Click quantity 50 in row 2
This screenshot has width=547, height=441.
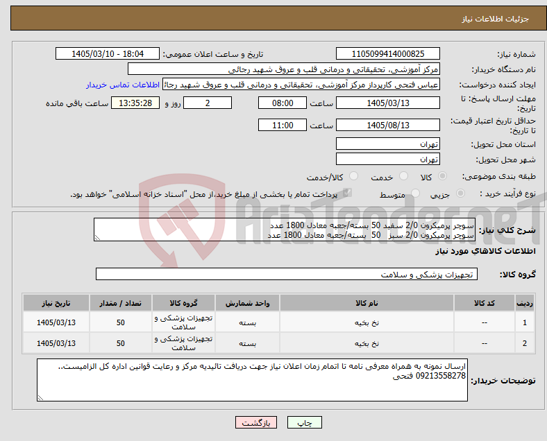point(120,343)
